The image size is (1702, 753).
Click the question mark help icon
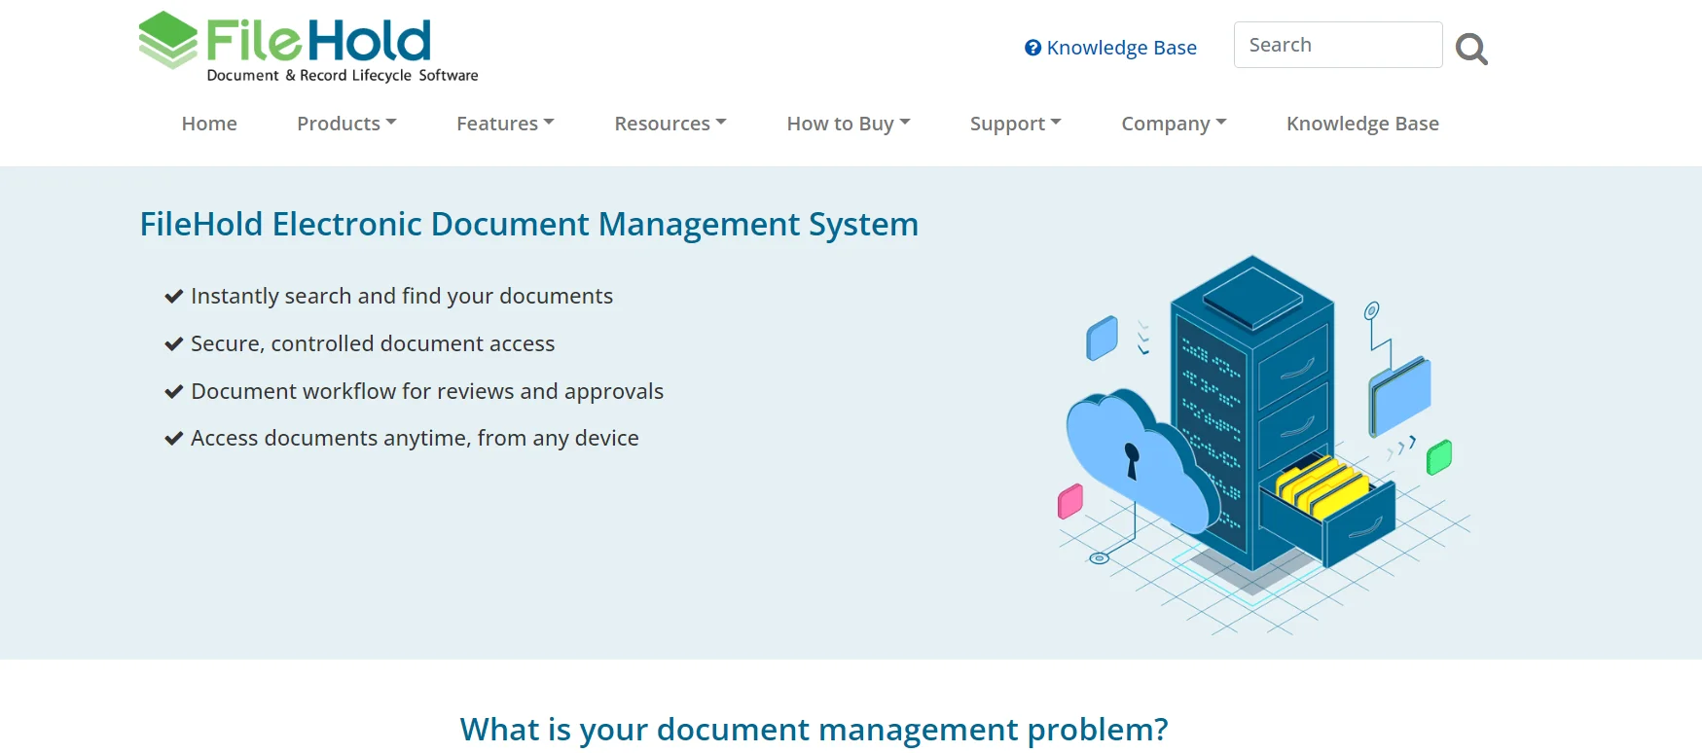(1033, 48)
